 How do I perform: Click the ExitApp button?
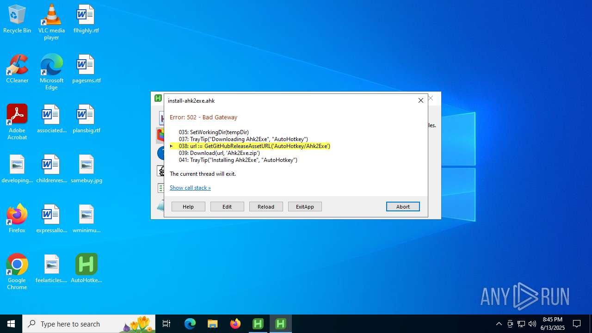click(305, 207)
